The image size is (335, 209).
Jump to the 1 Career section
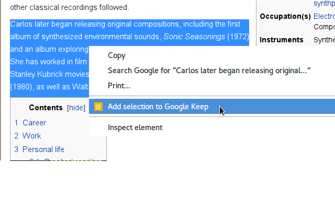coord(30,123)
